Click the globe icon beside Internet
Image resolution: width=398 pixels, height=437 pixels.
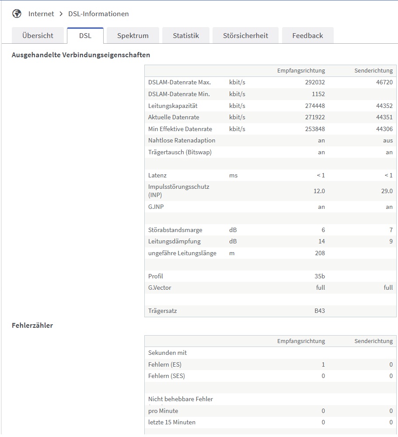[x=17, y=14]
